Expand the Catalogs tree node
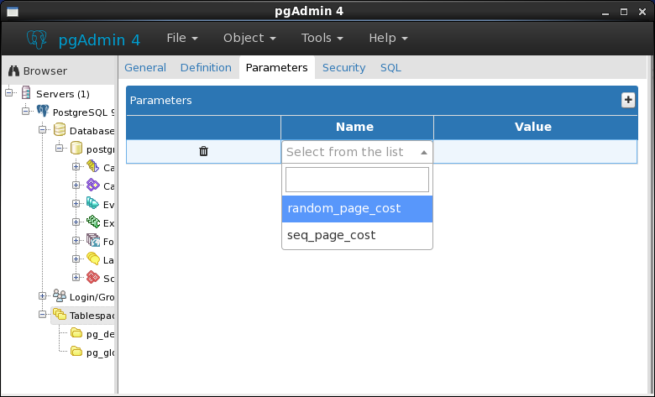 (76, 185)
